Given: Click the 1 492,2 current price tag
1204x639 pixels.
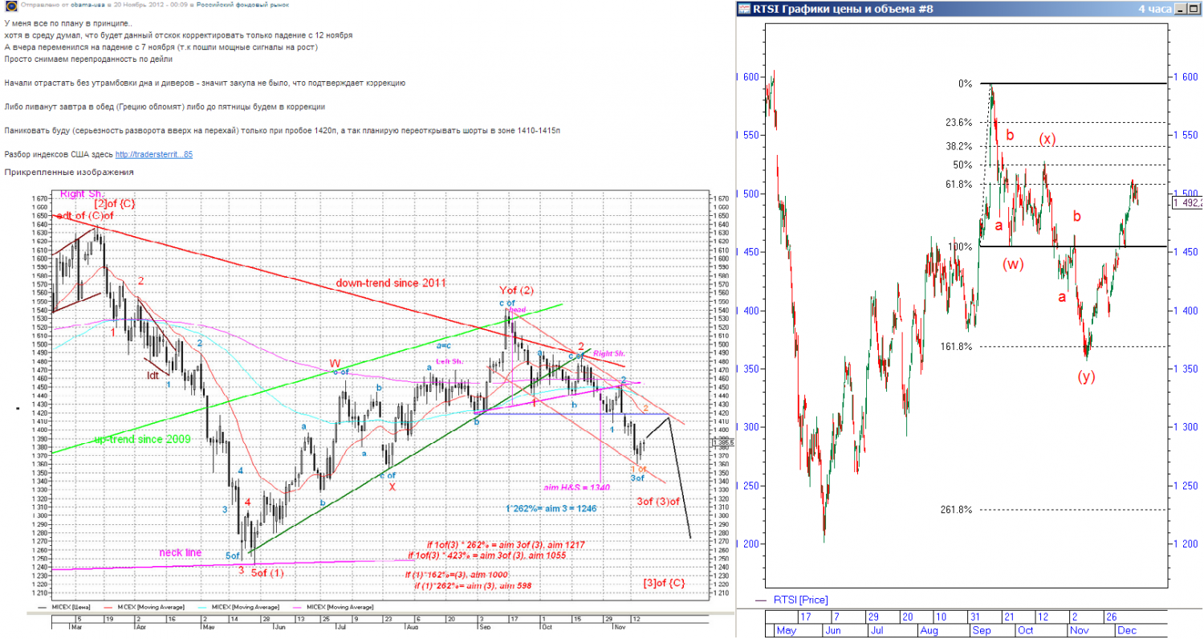Looking at the screenshot, I should click(x=1187, y=203).
